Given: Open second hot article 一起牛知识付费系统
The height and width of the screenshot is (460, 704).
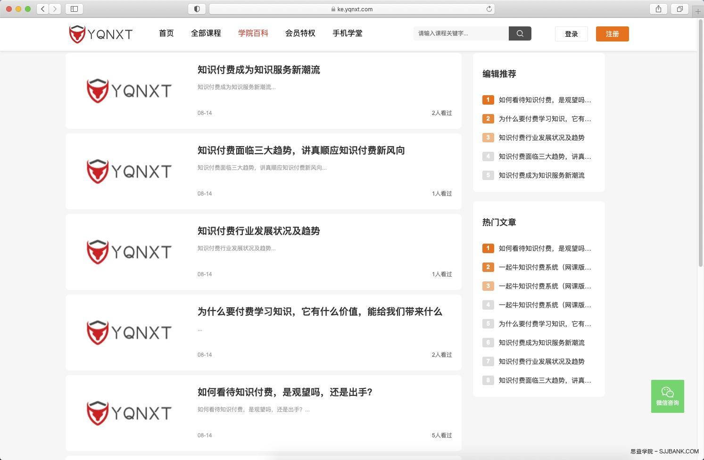Looking at the screenshot, I should pyautogui.click(x=545, y=267).
